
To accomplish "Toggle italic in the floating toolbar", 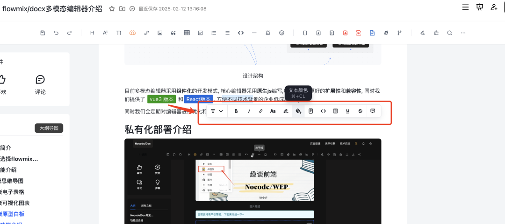I will 249,111.
